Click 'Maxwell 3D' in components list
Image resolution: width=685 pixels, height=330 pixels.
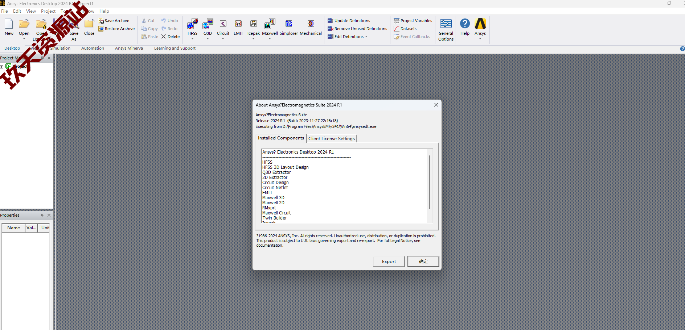[x=273, y=198]
